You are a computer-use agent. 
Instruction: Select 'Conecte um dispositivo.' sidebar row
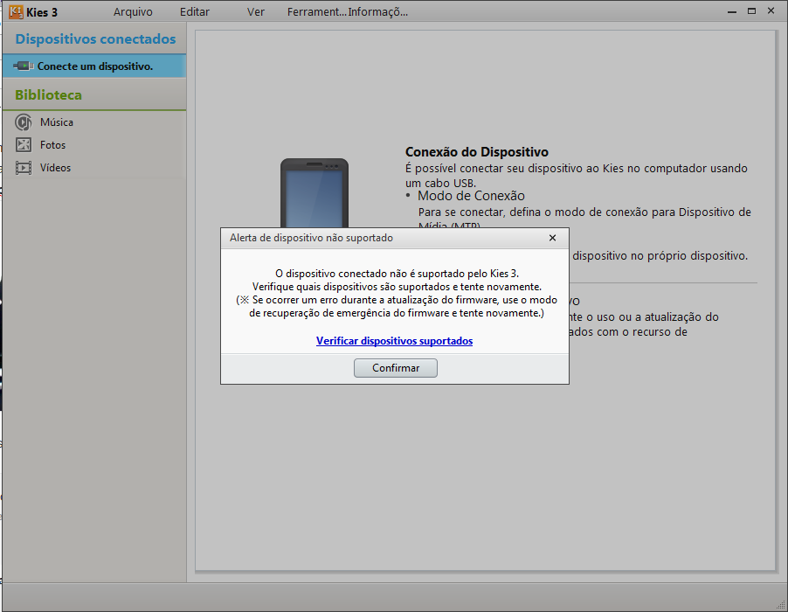(94, 66)
